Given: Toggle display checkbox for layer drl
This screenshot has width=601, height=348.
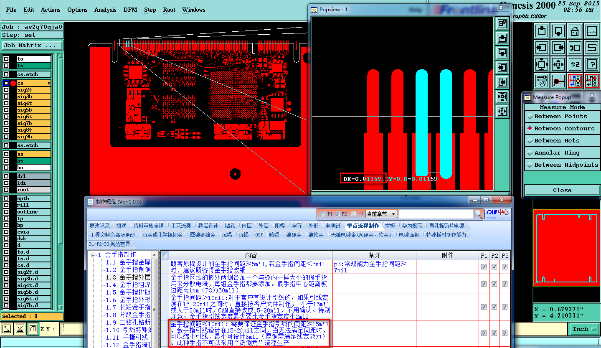Looking at the screenshot, I should click(x=6, y=176).
